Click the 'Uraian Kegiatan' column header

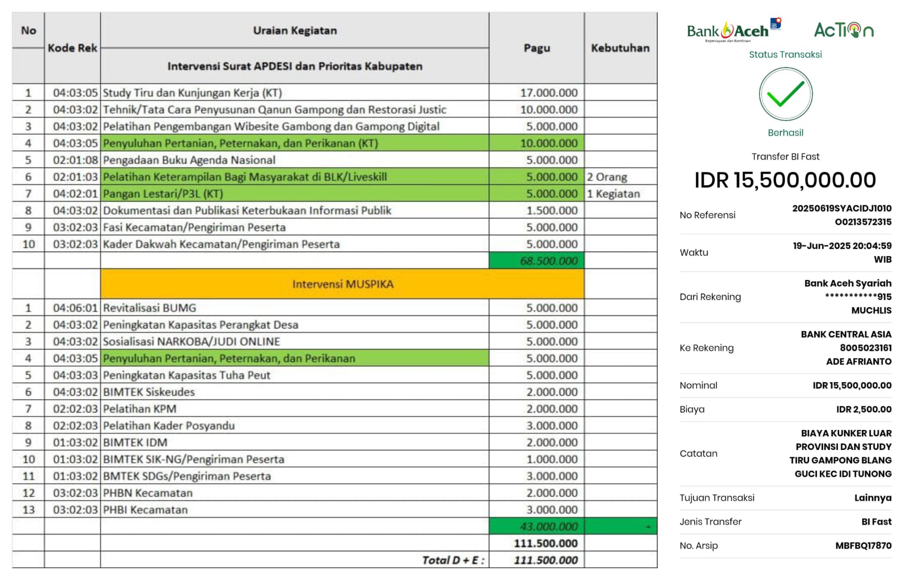(x=294, y=30)
